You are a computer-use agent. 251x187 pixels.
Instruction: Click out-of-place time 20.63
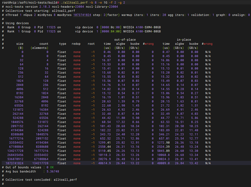106,102
